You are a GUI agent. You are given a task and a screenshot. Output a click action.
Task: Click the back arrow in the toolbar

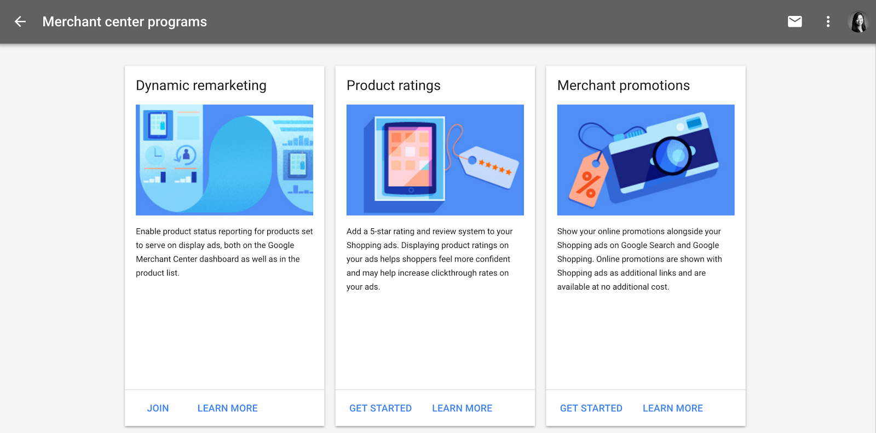tap(20, 22)
